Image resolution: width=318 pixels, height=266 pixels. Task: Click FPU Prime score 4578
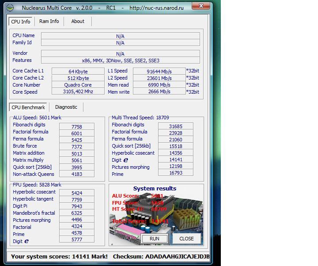pos(77,233)
